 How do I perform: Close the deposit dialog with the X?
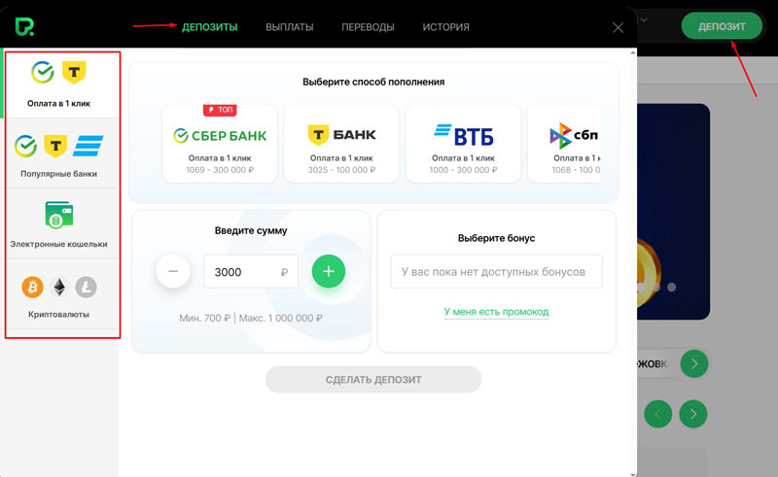(618, 28)
